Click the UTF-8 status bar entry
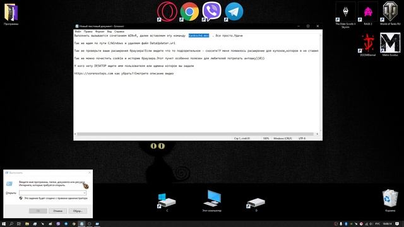Image resolution: width=404 pixels, height=227 pixels. [302, 139]
